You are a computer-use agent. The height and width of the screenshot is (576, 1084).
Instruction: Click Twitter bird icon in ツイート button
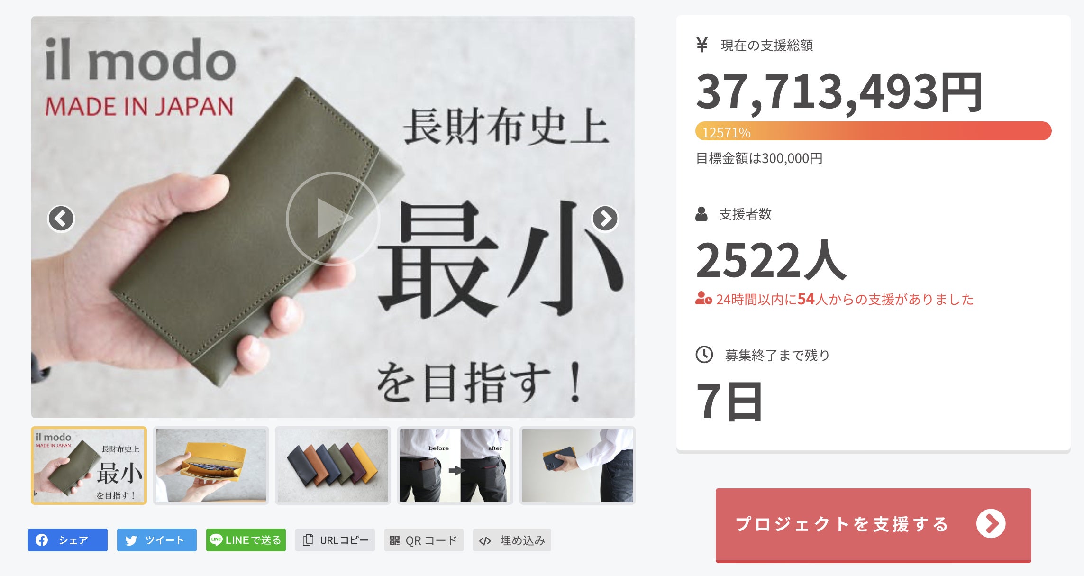[x=131, y=540]
